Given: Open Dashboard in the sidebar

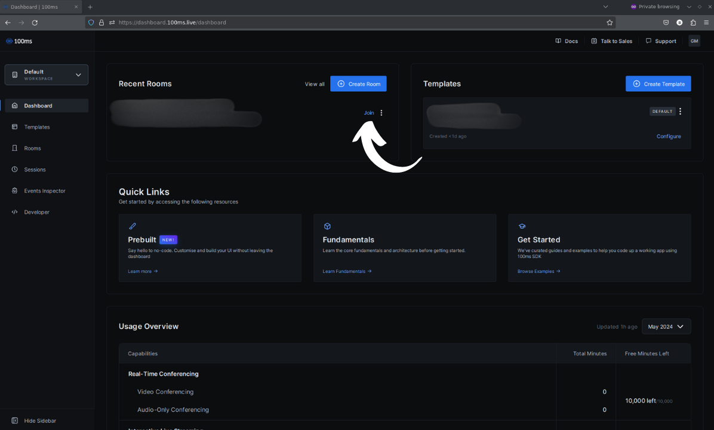Looking at the screenshot, I should click(45, 106).
